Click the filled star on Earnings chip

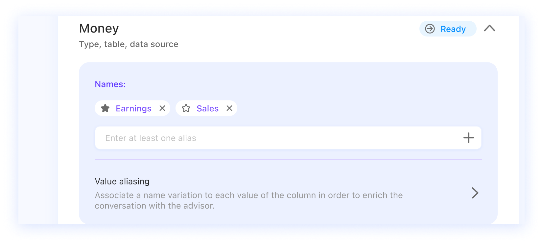coord(105,108)
